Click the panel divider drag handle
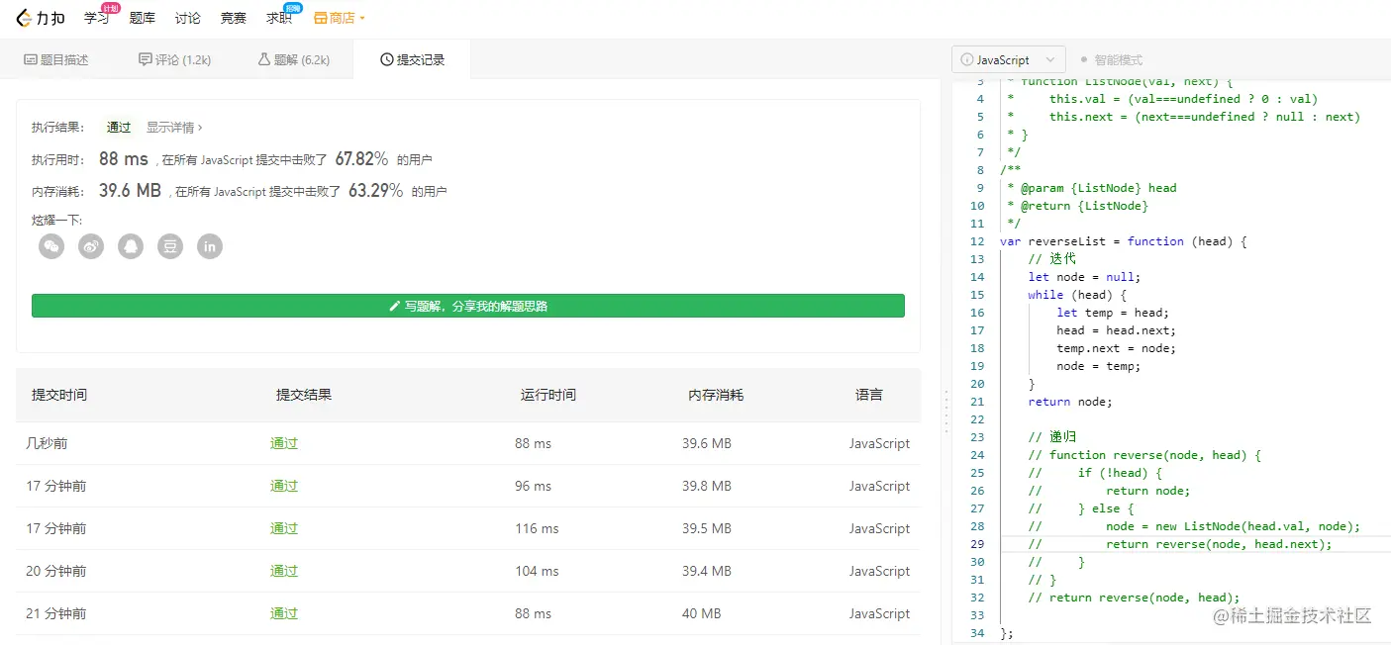Screen dimensions: 1391x645 pos(945,411)
